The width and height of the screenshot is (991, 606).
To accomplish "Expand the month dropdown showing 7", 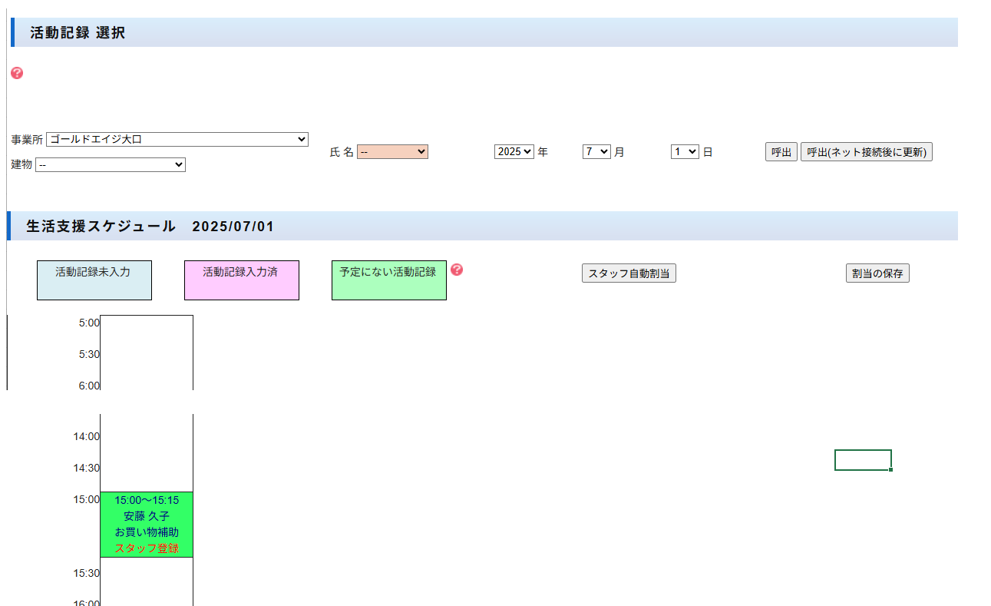I will pyautogui.click(x=596, y=152).
